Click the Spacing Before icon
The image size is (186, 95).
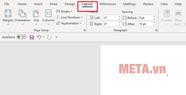125,18
